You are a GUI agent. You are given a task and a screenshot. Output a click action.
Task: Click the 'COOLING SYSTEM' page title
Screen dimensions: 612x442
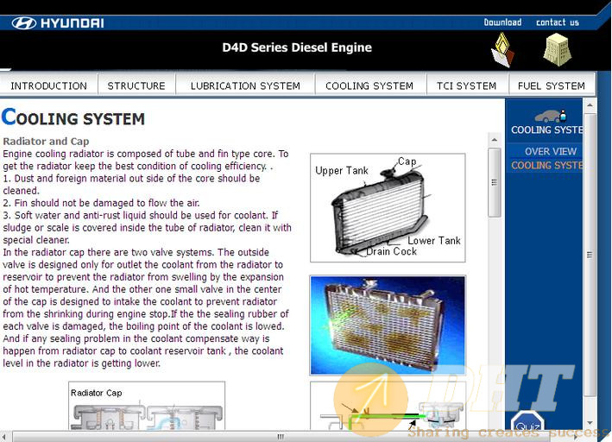(73, 117)
